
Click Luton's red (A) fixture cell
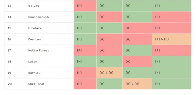[x=137, y=62]
